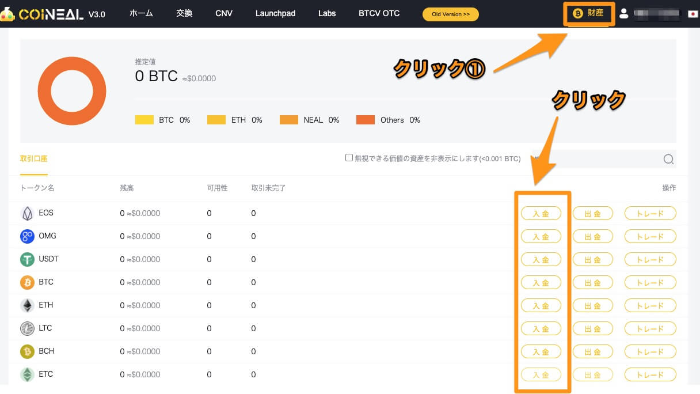Click the 0 BTC estimated value
This screenshot has width=700, height=394.
point(156,77)
